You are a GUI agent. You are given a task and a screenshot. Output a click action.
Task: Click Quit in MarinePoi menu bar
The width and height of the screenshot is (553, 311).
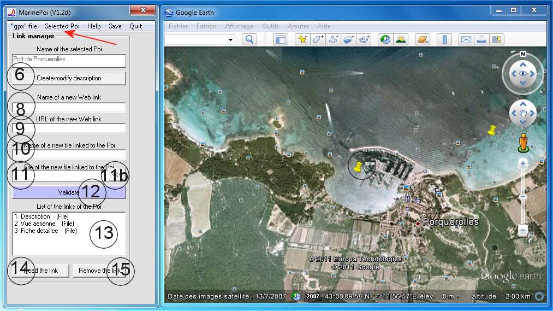135,26
